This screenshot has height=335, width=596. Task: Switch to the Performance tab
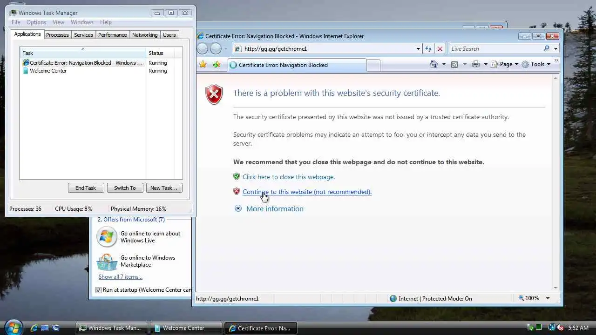[x=112, y=35]
